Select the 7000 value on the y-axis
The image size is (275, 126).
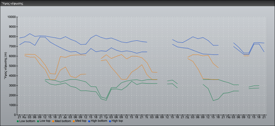[12, 46]
